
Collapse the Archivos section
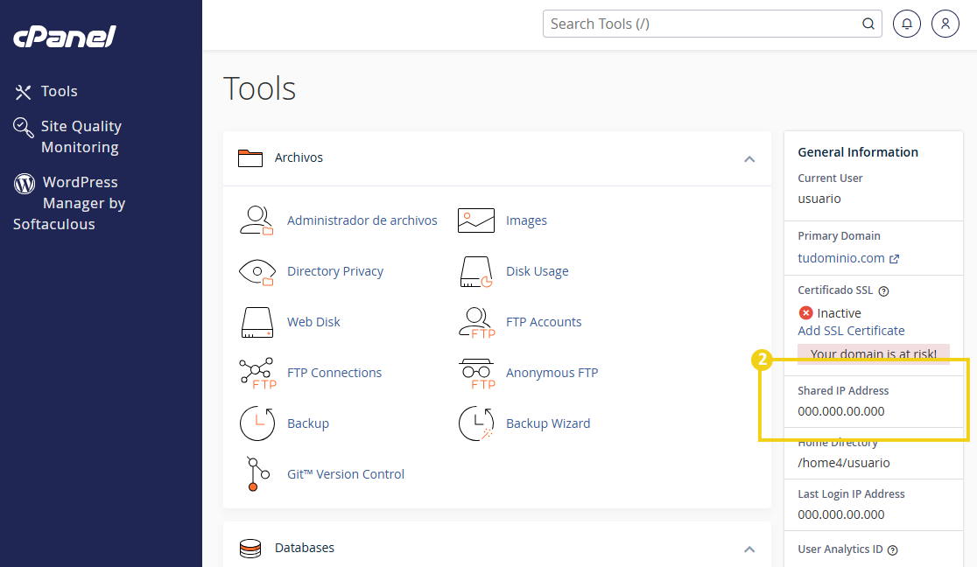point(749,159)
